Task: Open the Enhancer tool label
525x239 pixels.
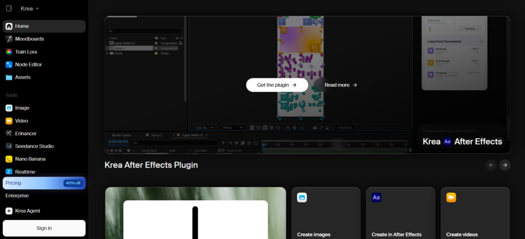Action: pyautogui.click(x=26, y=134)
